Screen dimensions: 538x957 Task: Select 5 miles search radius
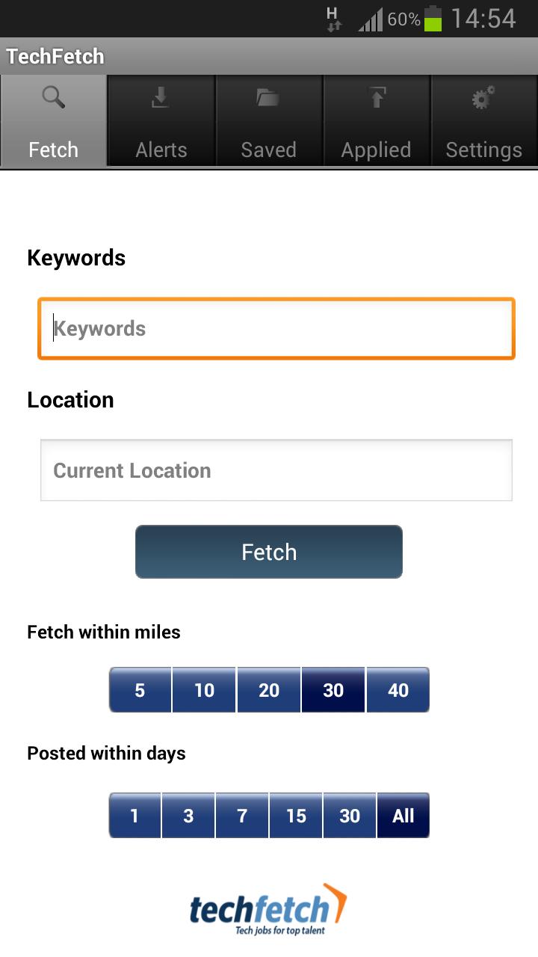click(139, 690)
